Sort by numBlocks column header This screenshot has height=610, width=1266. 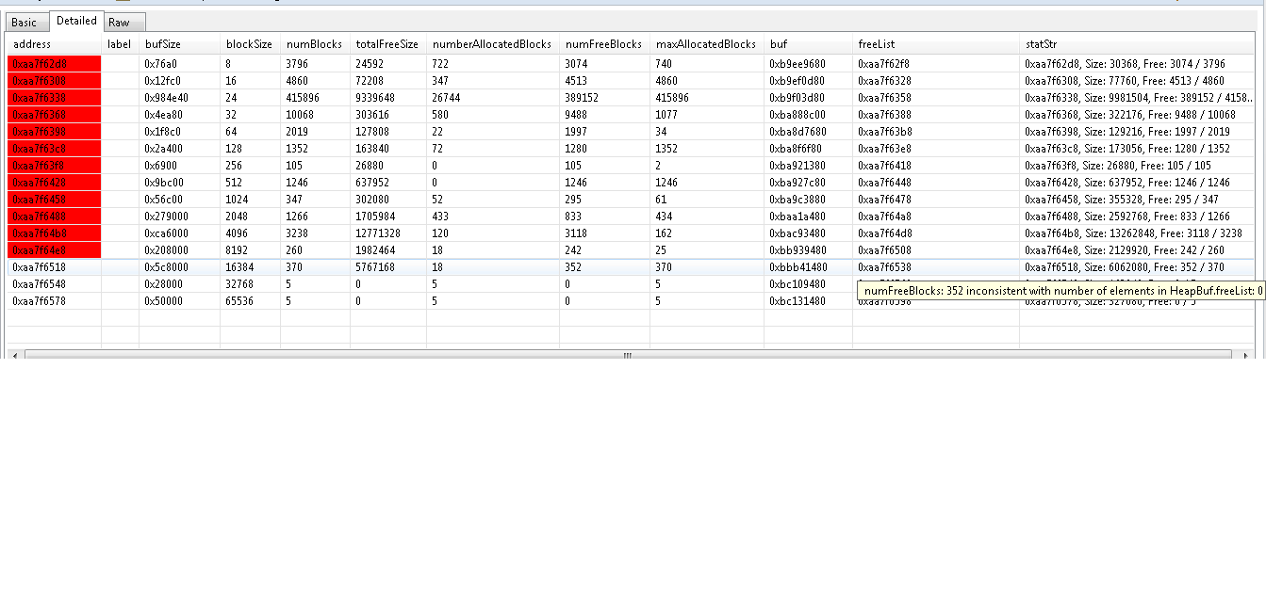[315, 44]
